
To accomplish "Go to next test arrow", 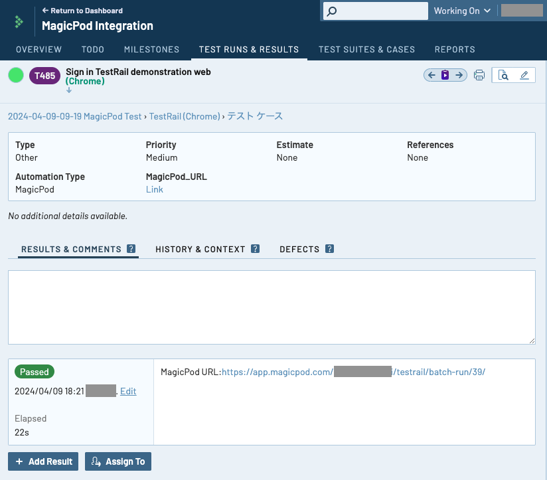I will pyautogui.click(x=459, y=75).
